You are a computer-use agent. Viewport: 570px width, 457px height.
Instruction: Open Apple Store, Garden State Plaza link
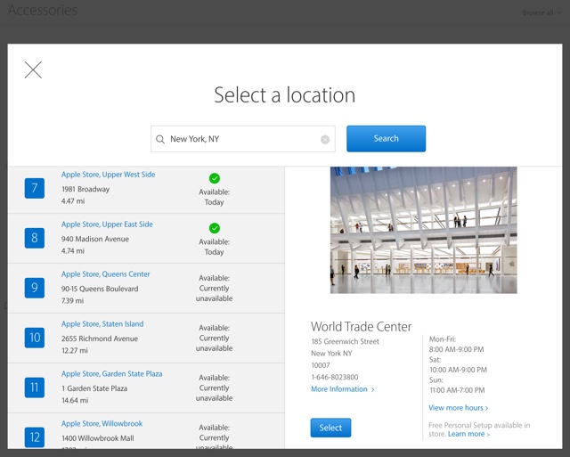coord(111,374)
